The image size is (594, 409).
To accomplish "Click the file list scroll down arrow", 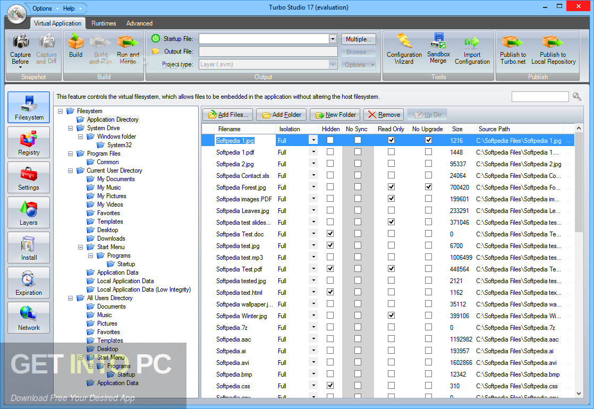I will [579, 394].
